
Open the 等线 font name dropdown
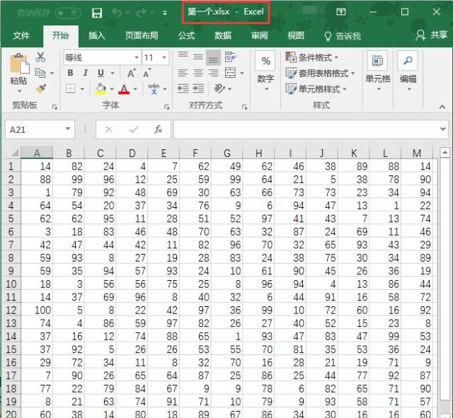click(137, 57)
